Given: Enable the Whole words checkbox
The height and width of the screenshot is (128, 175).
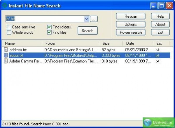Looking at the screenshot, I should [9, 32].
